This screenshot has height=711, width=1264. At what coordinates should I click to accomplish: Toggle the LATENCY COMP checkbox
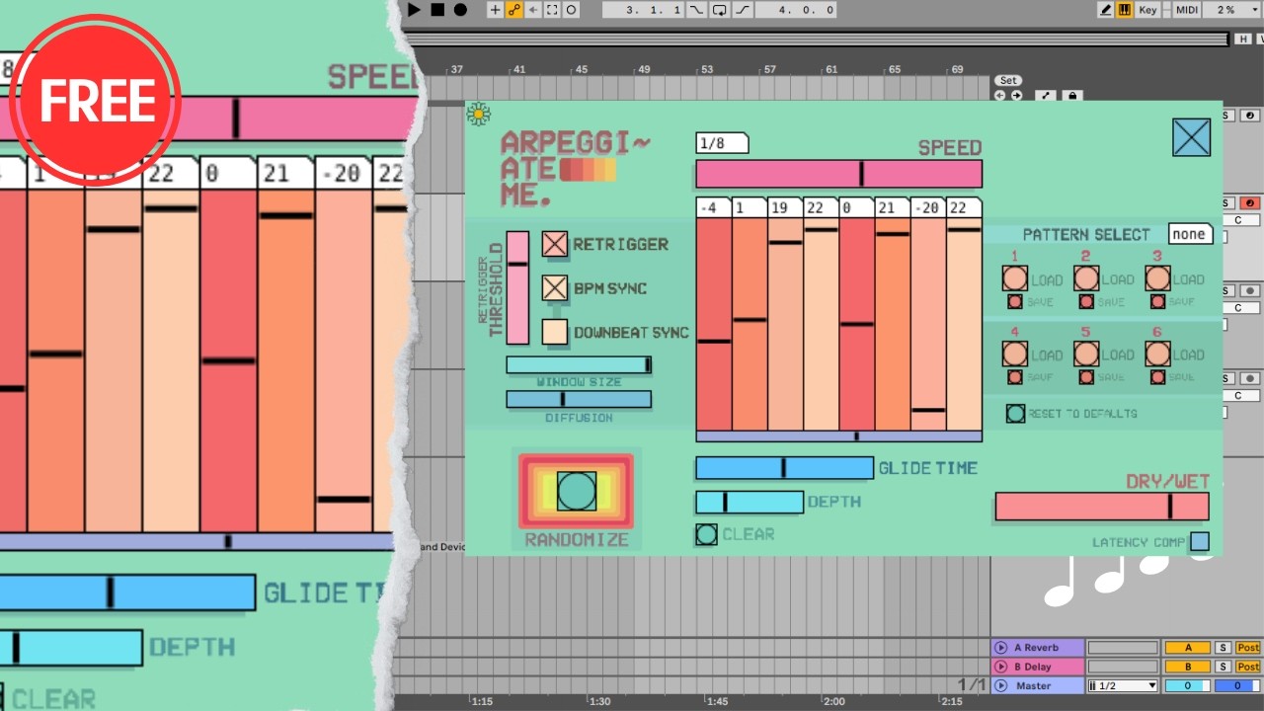(x=1200, y=541)
